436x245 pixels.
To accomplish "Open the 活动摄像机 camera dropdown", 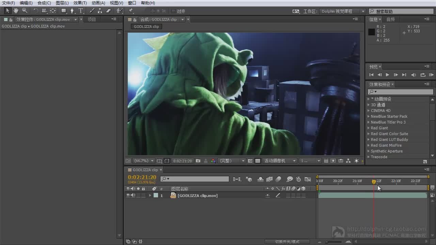I will tap(280, 161).
